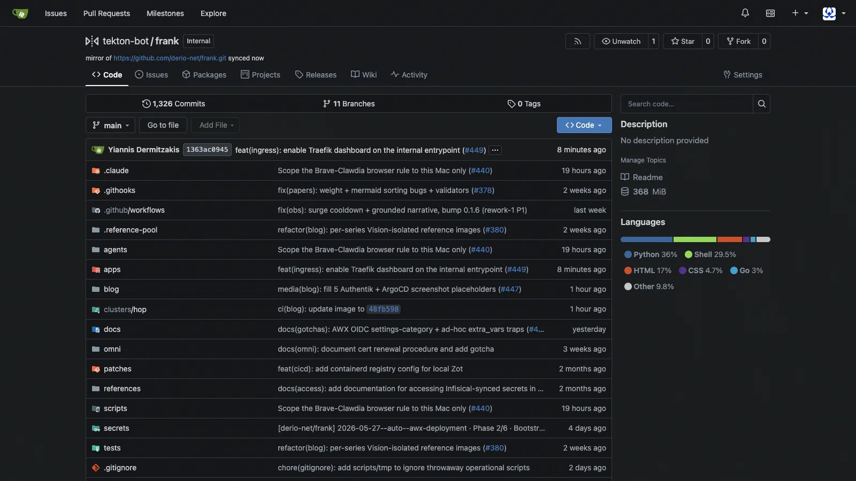Click the clusters/hop folder icon
Viewport: 856px width, 481px height.
click(x=96, y=309)
